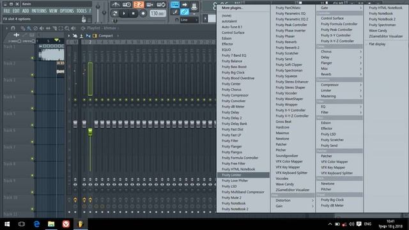The image size is (409, 230).
Task: Mute Track 2 with its green dot
Action: coord(33,75)
